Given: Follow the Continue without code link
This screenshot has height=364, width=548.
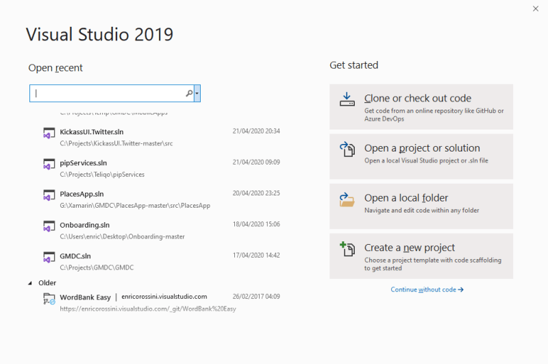Looking at the screenshot, I should click(427, 289).
